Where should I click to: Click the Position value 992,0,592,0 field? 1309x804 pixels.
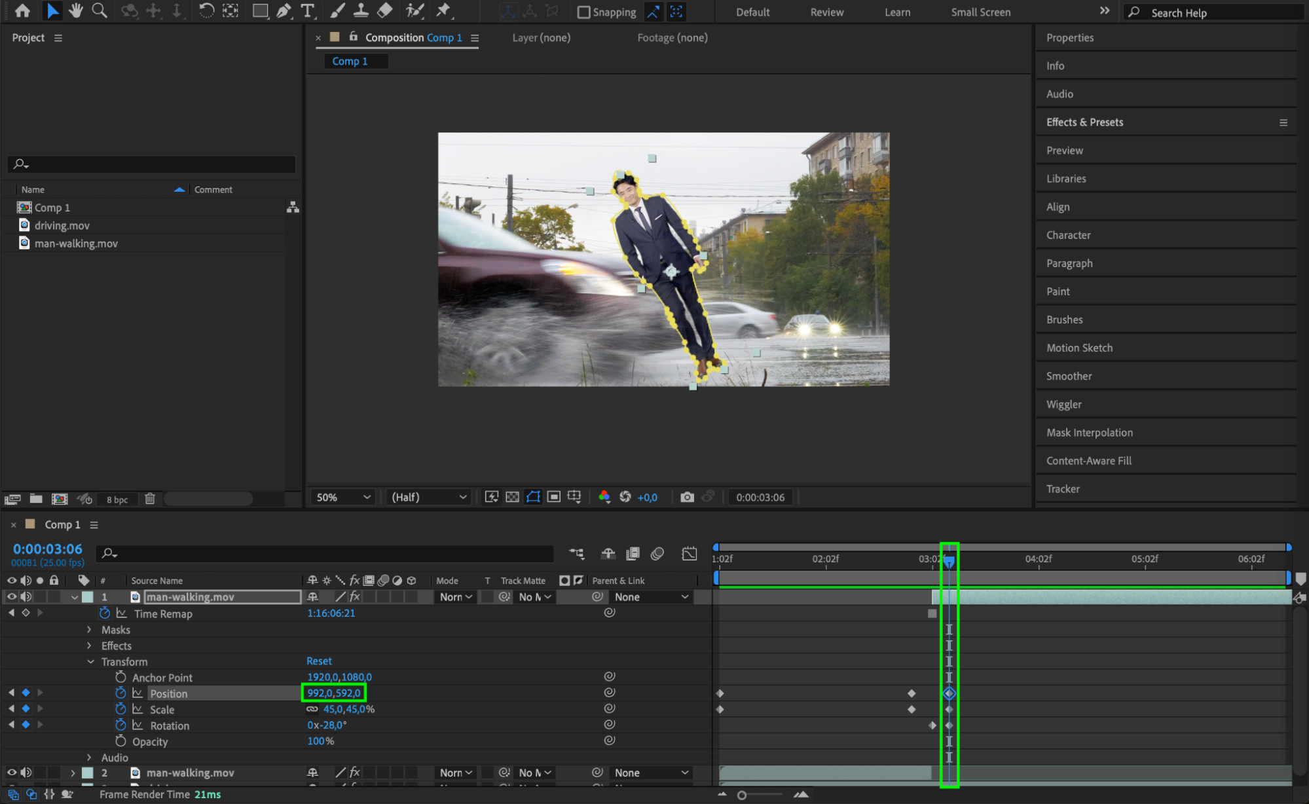[x=333, y=693]
